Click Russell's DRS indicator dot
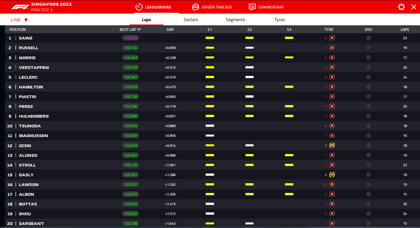 click(369, 48)
